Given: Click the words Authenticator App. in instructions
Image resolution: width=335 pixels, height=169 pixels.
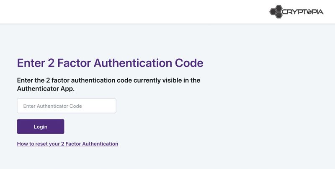Looking at the screenshot, I should point(46,89).
